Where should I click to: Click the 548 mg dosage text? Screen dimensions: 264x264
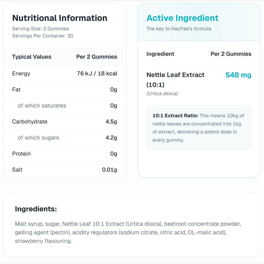tap(238, 75)
